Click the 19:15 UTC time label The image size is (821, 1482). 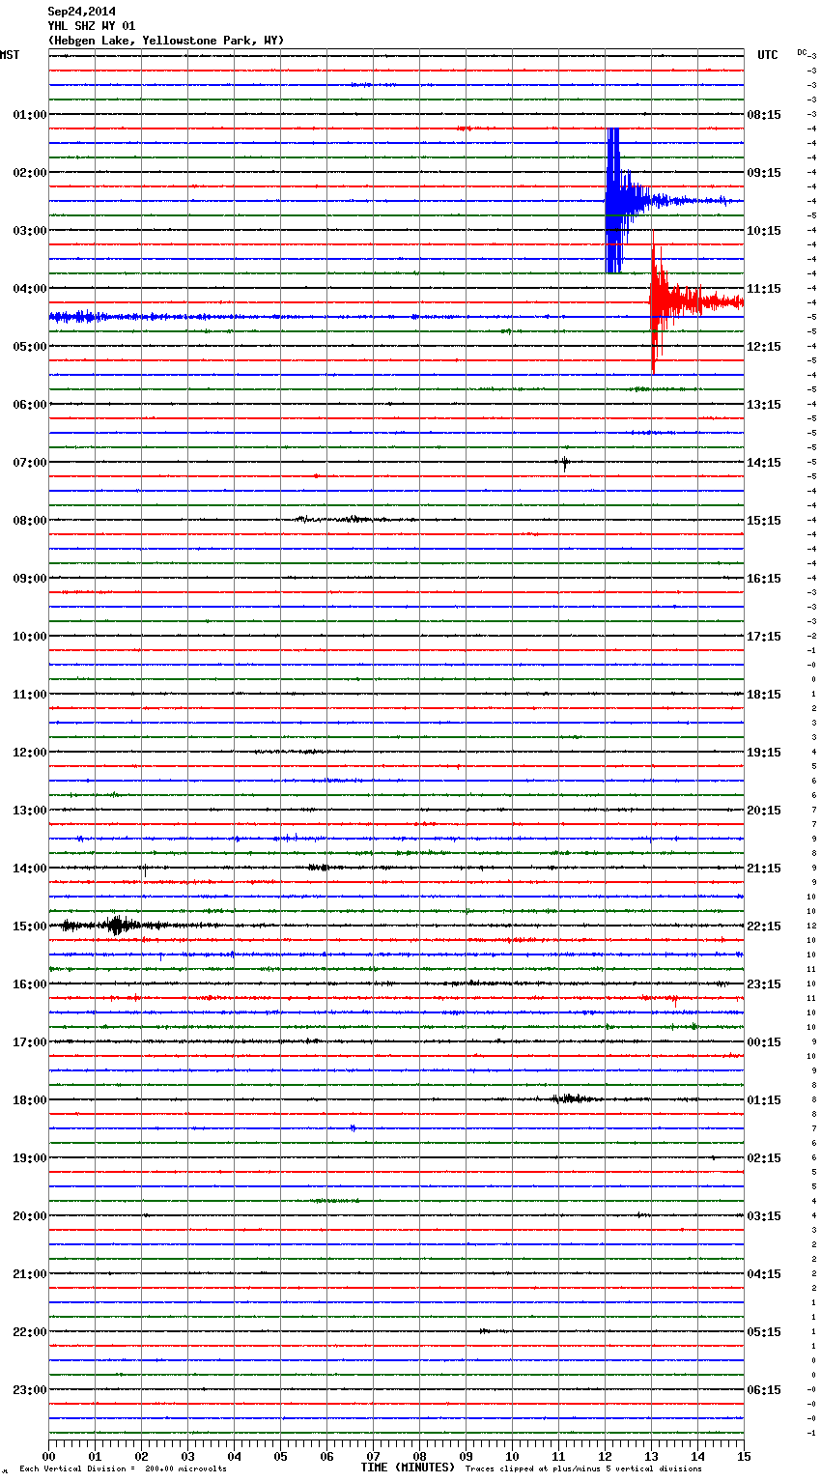(x=764, y=753)
